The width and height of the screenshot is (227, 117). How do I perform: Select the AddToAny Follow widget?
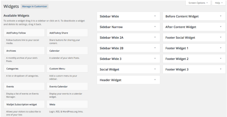coord(24,33)
